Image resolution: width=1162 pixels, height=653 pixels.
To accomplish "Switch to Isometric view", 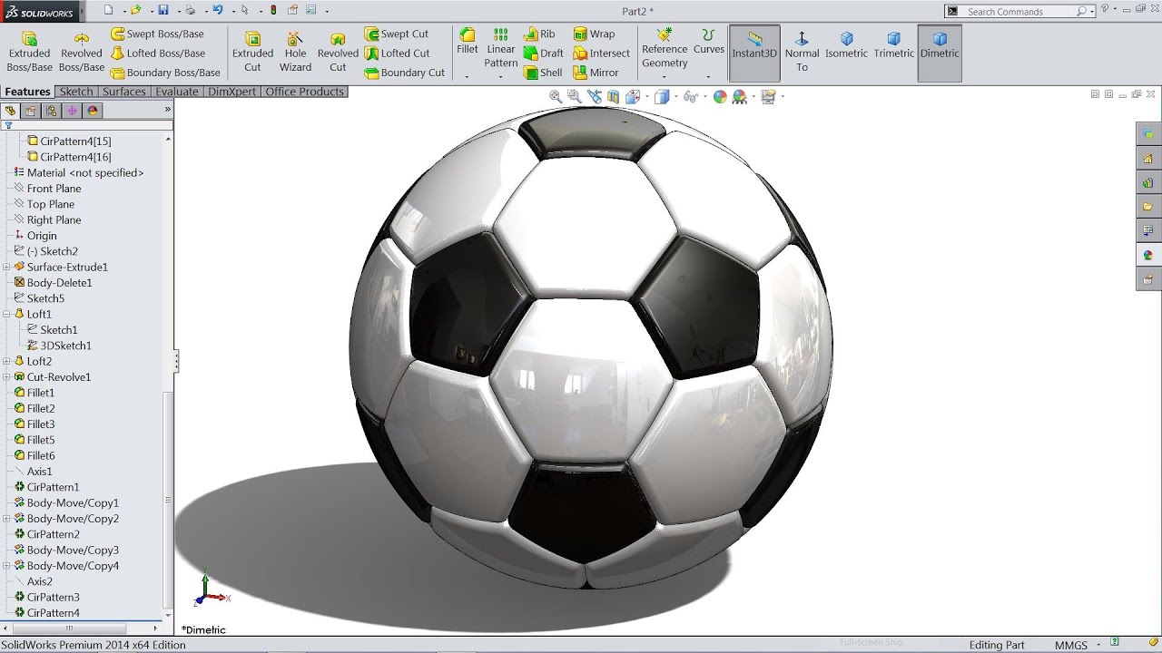I will [x=846, y=45].
